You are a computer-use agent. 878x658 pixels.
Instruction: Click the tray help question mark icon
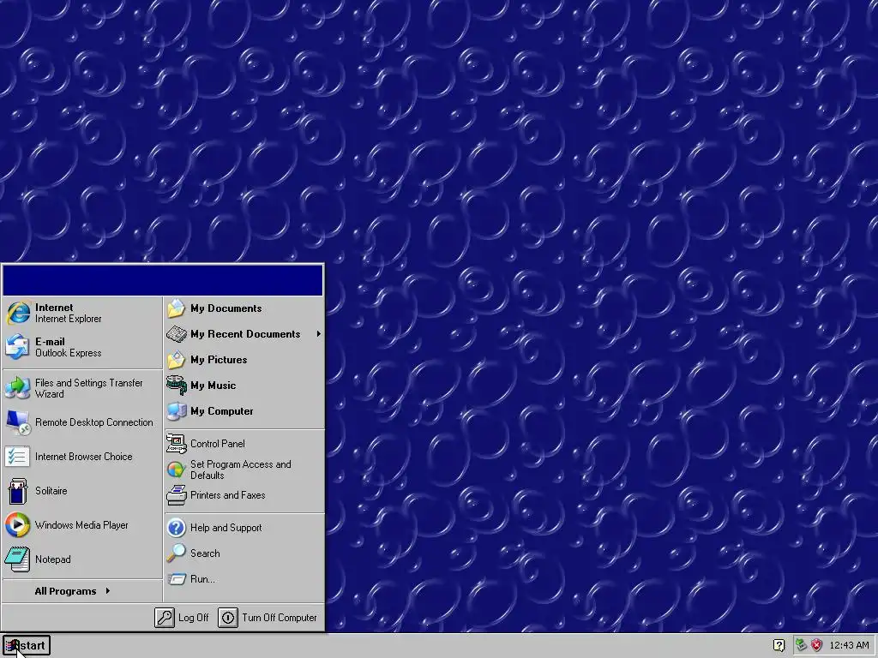point(779,646)
